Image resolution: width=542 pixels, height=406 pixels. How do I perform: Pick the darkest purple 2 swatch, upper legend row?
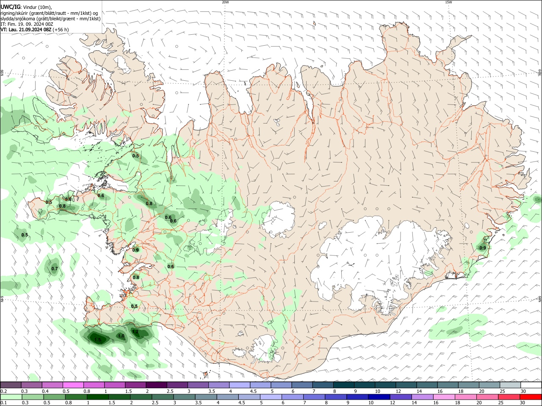pos(156,385)
